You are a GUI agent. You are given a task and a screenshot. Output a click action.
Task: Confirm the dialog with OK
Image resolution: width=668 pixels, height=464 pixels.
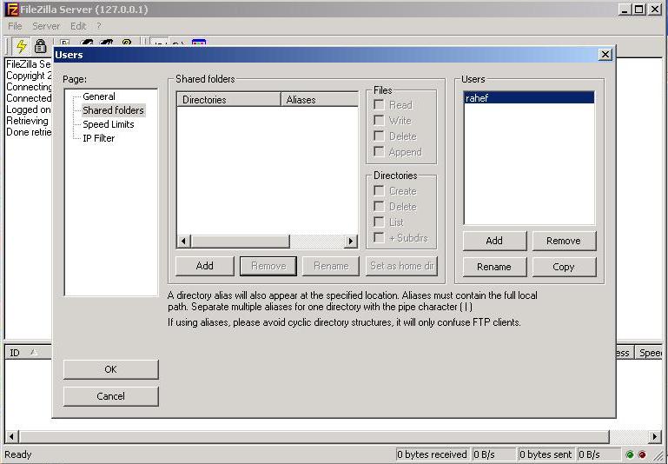(x=111, y=369)
